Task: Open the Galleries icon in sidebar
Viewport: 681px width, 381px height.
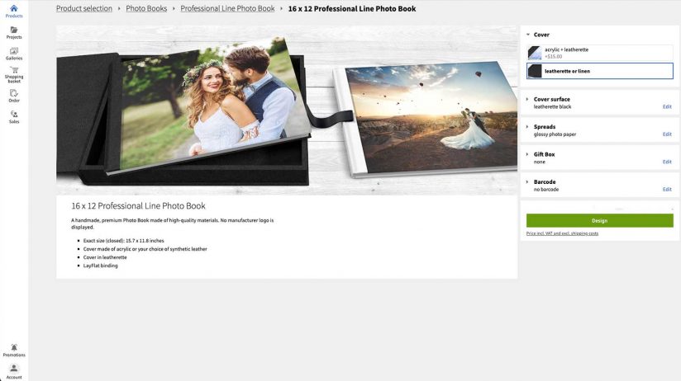Action: point(14,51)
